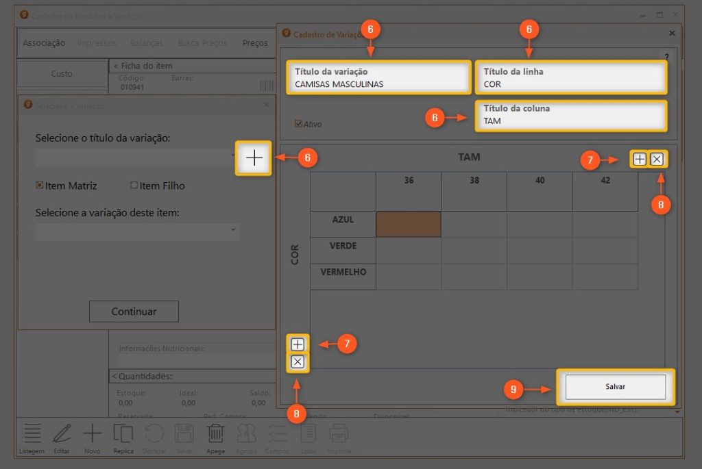
Task: Open the Preços tab
Action: 255,43
